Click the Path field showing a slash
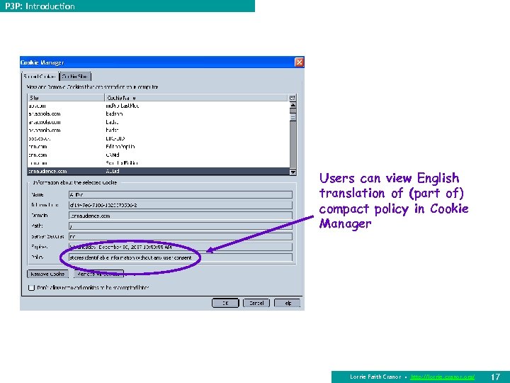The image size is (510, 383). pyautogui.click(x=181, y=226)
